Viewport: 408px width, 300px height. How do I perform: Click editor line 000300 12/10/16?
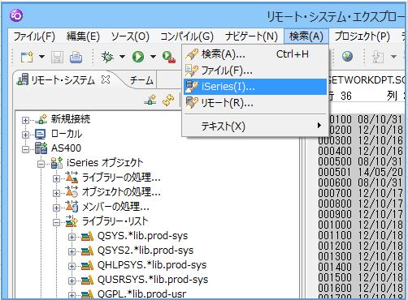tap(361, 140)
